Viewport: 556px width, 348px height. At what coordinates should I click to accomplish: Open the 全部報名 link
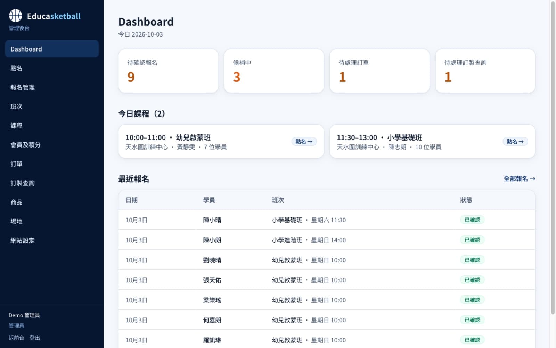tap(519, 179)
